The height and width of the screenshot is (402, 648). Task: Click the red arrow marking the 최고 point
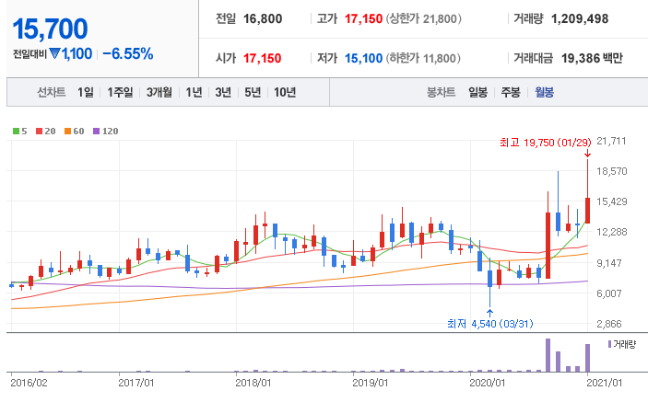pos(587,154)
